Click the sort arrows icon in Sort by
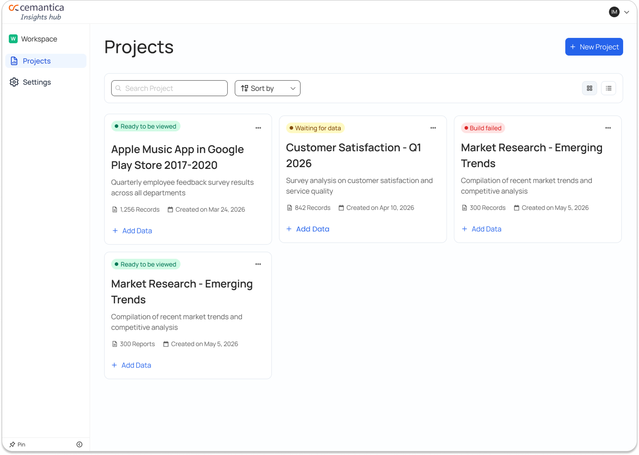This screenshot has width=639, height=455. (244, 88)
